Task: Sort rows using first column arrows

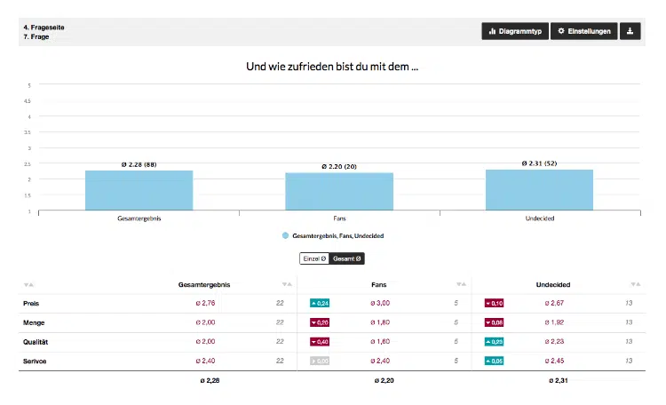Action: click(x=29, y=285)
